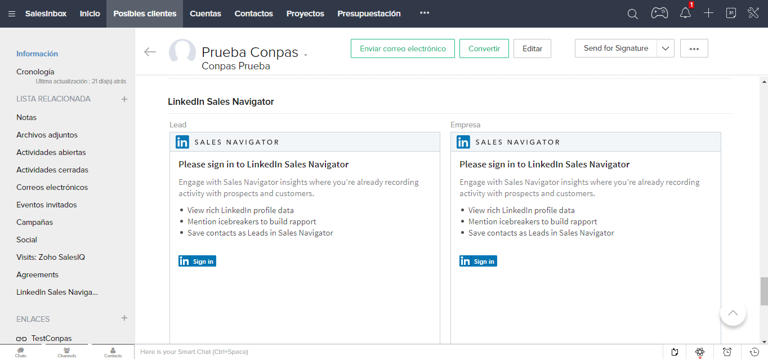
Task: Open more modules ellipsis in top navigation
Action: [x=425, y=14]
